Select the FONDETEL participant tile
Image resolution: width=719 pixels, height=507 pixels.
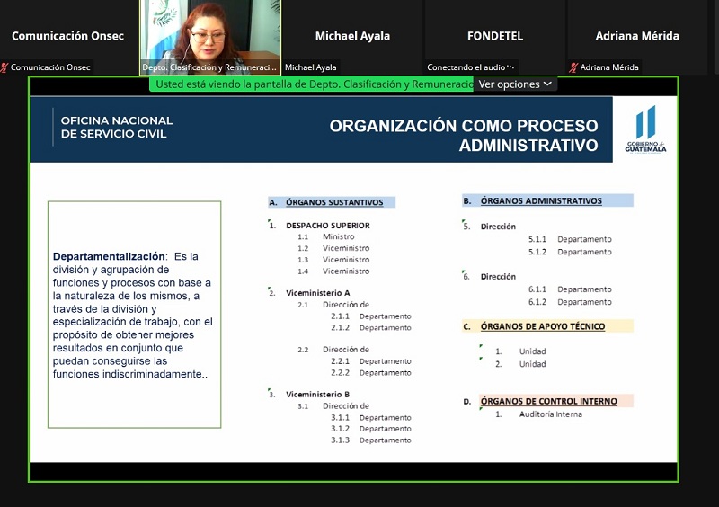495,36
